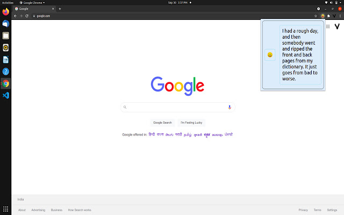Screen dimensions: 344x215
Task: Reload the current page
Action: 27,16
